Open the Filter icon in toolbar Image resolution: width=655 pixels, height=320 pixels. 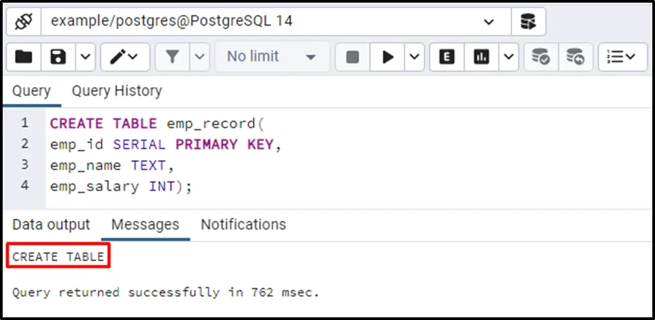pos(172,58)
